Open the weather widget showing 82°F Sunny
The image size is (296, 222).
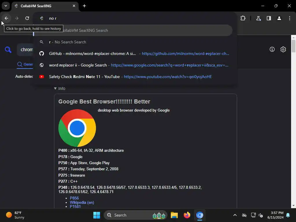[15, 215]
